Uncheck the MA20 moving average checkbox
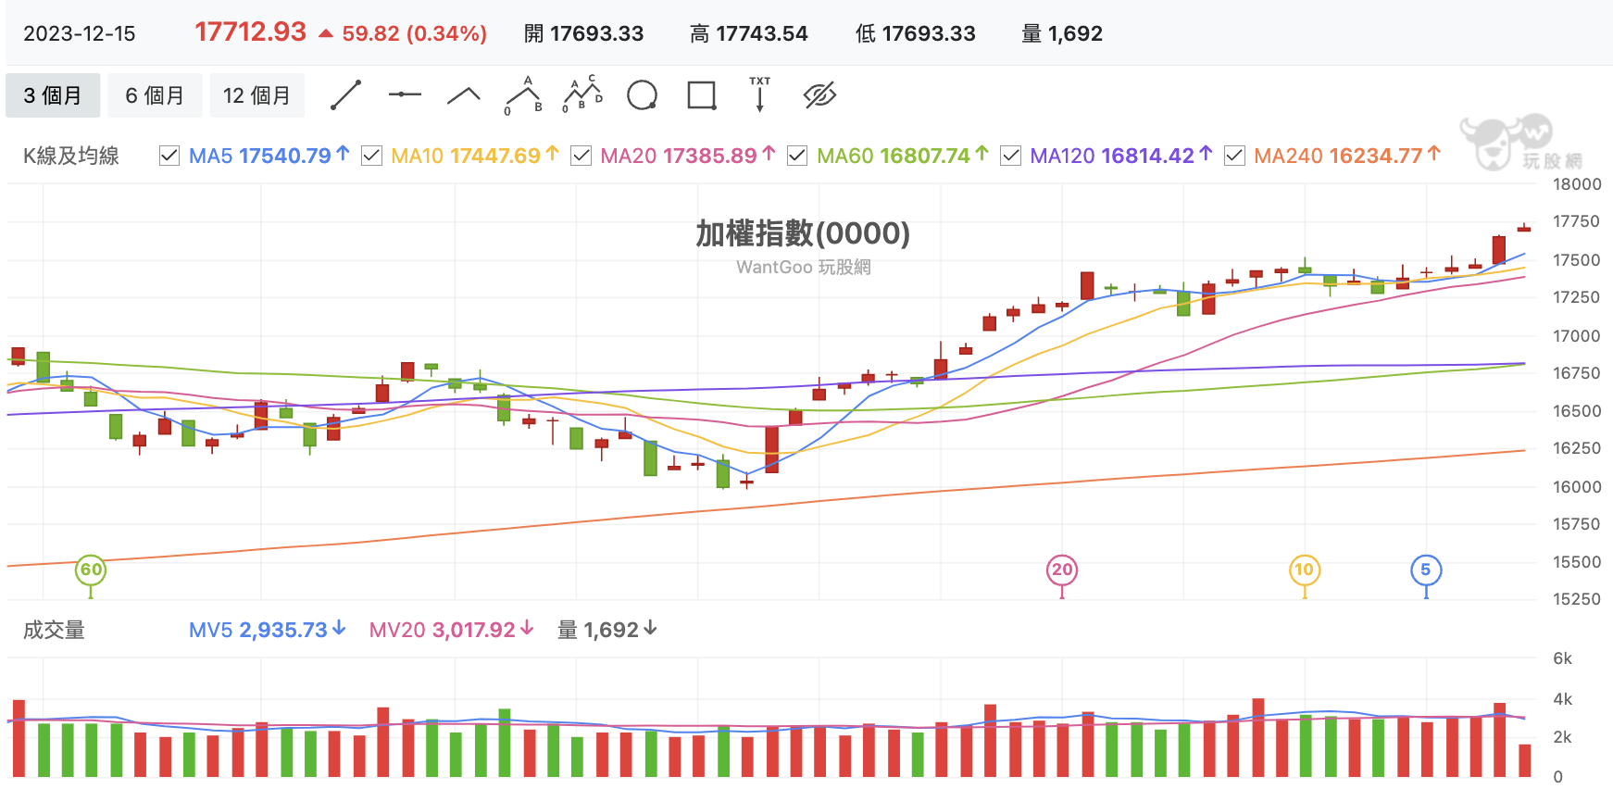The height and width of the screenshot is (789, 1613). 581,156
